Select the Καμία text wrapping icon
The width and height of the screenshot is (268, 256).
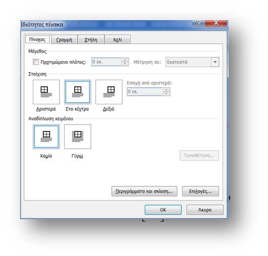click(x=46, y=137)
